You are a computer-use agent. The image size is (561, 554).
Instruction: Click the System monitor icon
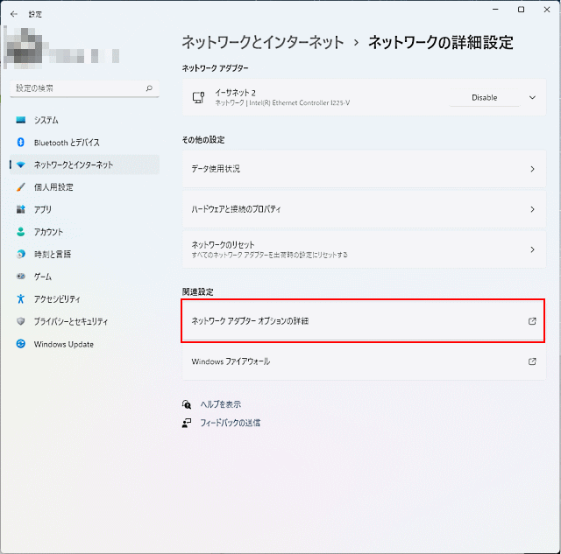click(21, 120)
